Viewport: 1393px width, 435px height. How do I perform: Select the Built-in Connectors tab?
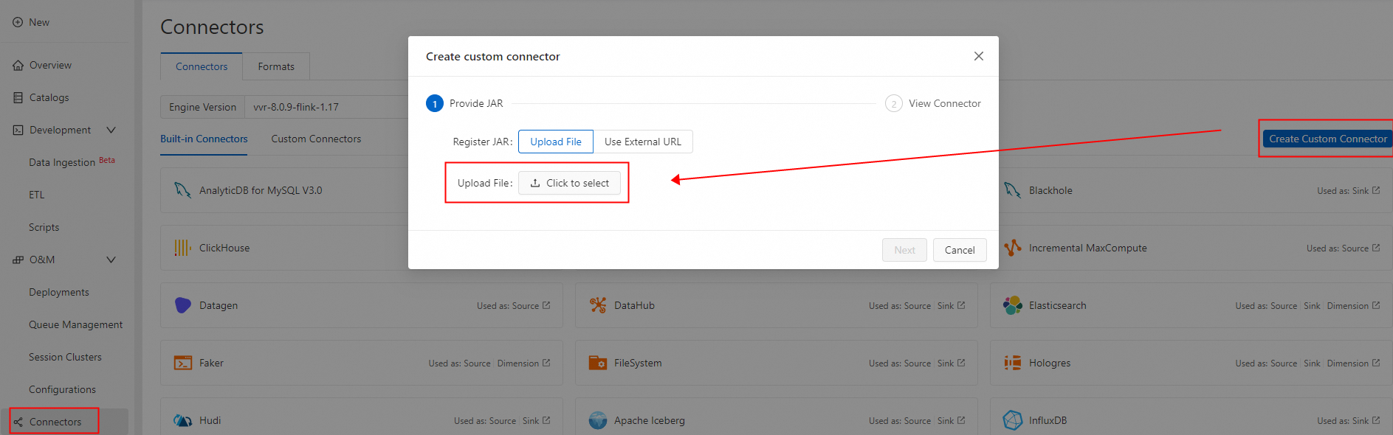pyautogui.click(x=204, y=139)
